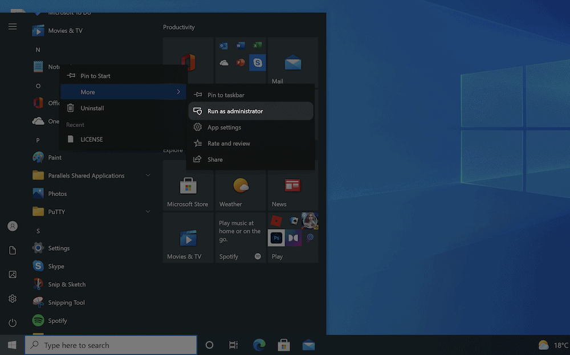
Task: Open the Microsoft Store tile
Action: point(188,185)
